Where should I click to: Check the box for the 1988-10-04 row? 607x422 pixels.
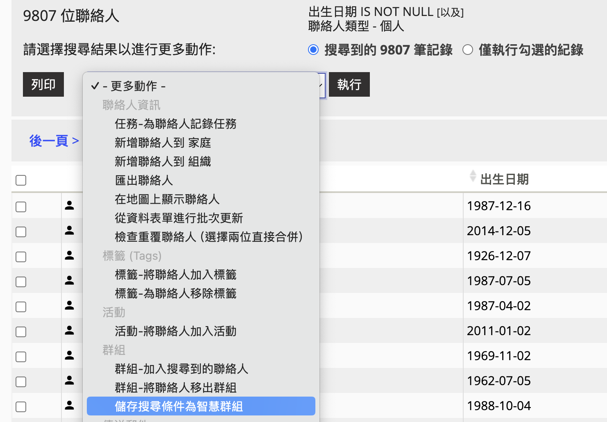tap(21, 407)
